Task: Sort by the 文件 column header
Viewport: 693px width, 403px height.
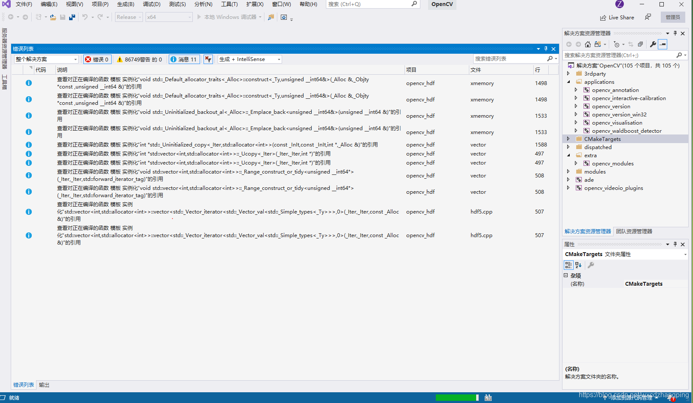Action: point(501,70)
